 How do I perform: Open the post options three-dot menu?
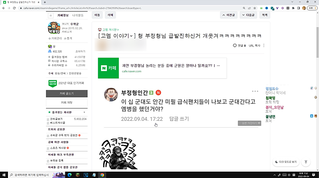click(x=264, y=45)
